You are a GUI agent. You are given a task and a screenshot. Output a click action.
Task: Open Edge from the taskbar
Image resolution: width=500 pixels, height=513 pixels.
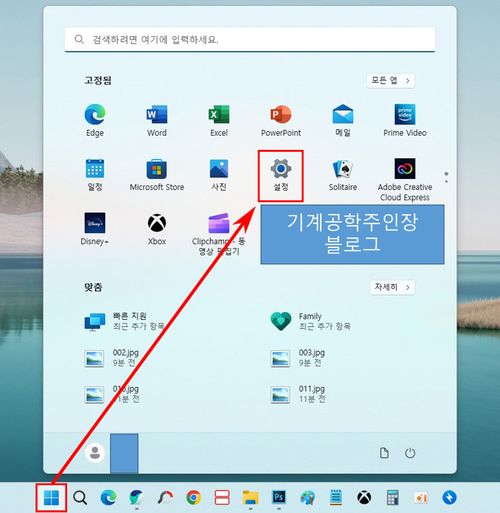click(x=108, y=497)
